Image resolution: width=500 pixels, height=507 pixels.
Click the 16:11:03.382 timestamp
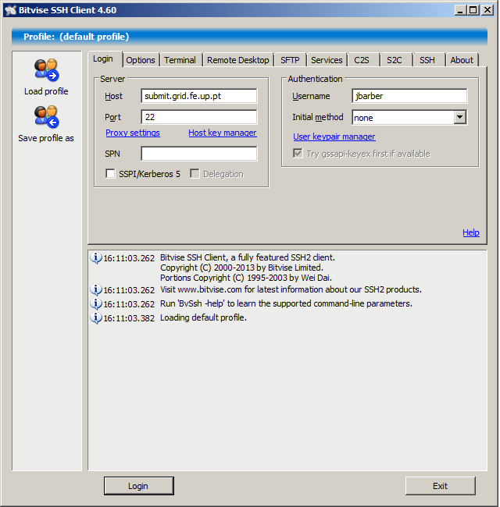[129, 318]
